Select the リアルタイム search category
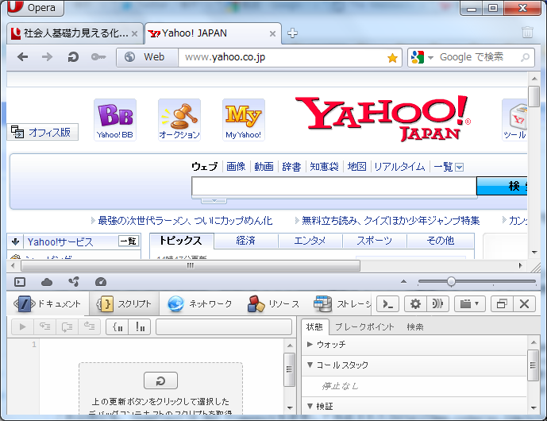The image size is (547, 421). tap(400, 167)
